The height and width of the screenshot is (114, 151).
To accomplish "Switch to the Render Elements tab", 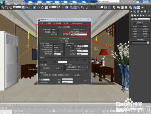I will (x=77, y=23).
